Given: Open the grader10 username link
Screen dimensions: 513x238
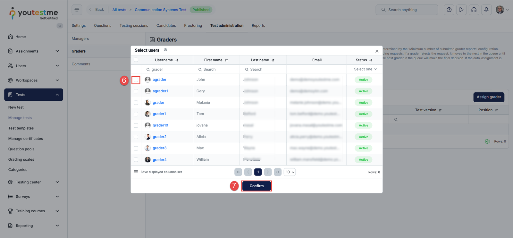Looking at the screenshot, I should [160, 125].
